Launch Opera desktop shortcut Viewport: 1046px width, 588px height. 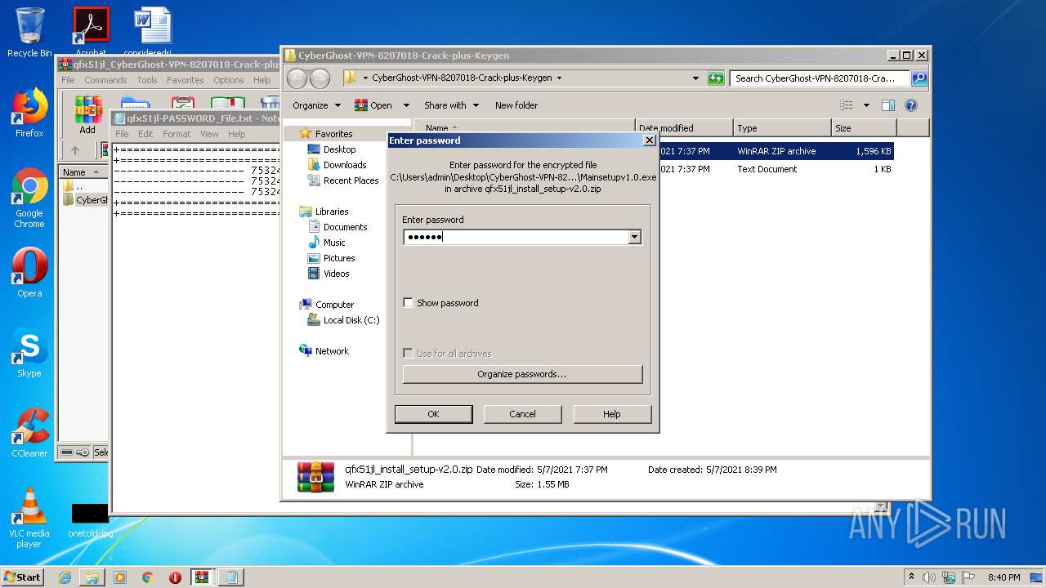point(29,273)
